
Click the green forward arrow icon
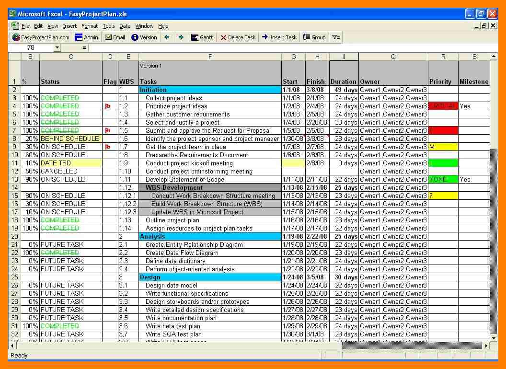pyautogui.click(x=182, y=37)
